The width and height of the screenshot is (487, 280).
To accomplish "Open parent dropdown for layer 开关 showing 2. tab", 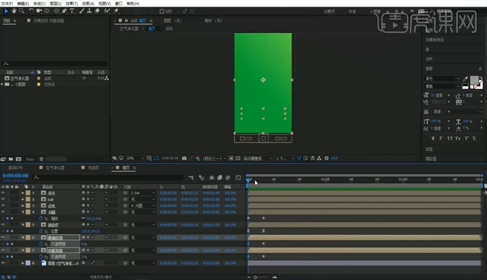I will click(x=142, y=193).
